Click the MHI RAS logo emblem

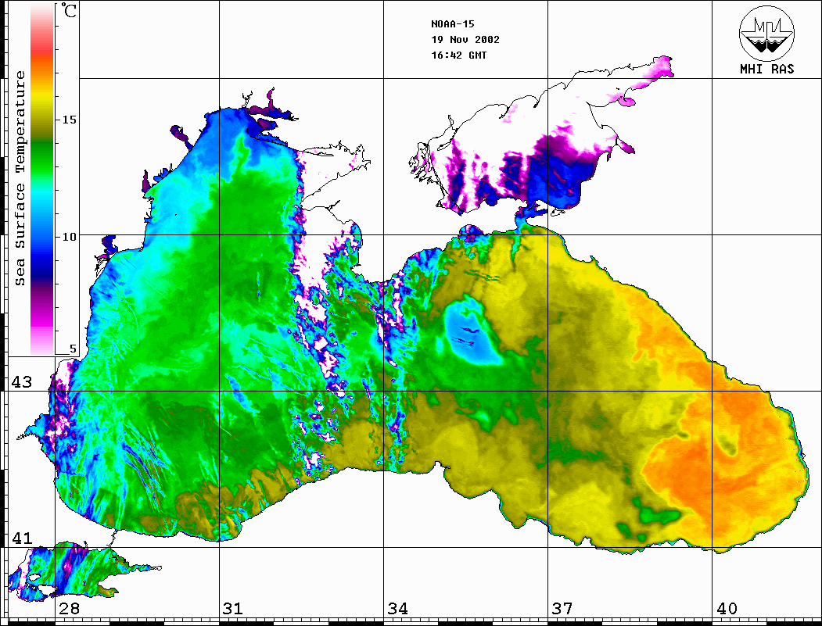(x=766, y=33)
